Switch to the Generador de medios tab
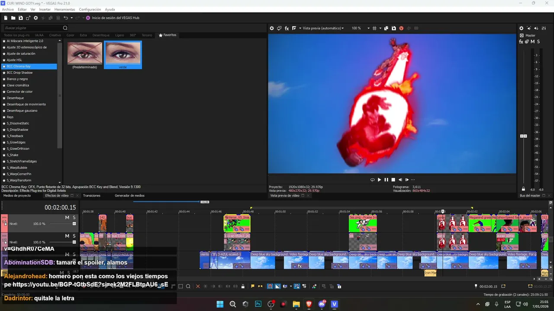The height and width of the screenshot is (311, 554). pyautogui.click(x=129, y=196)
